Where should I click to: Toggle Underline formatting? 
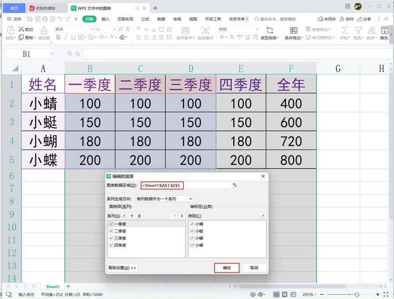[73, 37]
